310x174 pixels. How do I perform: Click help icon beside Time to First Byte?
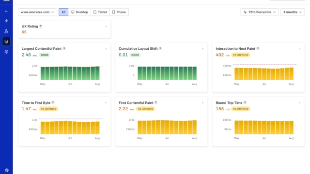tap(53, 102)
